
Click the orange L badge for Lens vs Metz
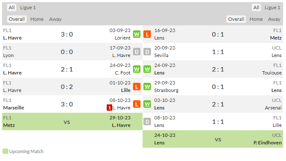pos(147,34)
